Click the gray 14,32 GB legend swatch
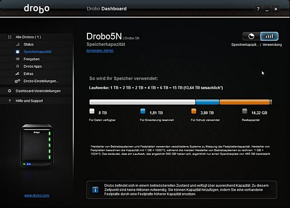This screenshot has width=290, height=208. point(245,111)
